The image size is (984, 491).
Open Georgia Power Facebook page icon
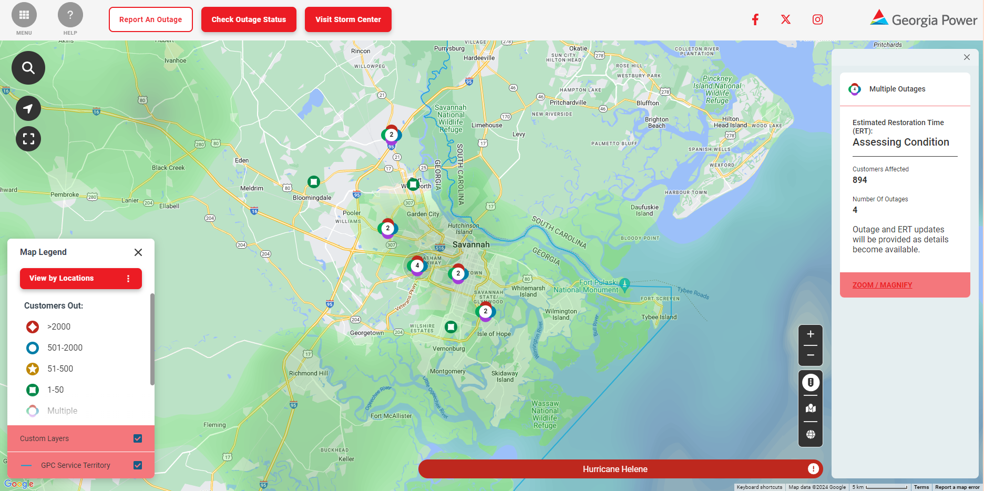[755, 19]
